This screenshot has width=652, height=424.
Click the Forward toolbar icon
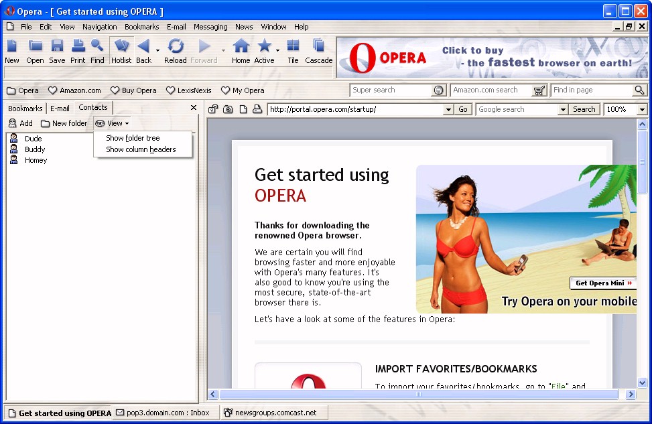(204, 51)
